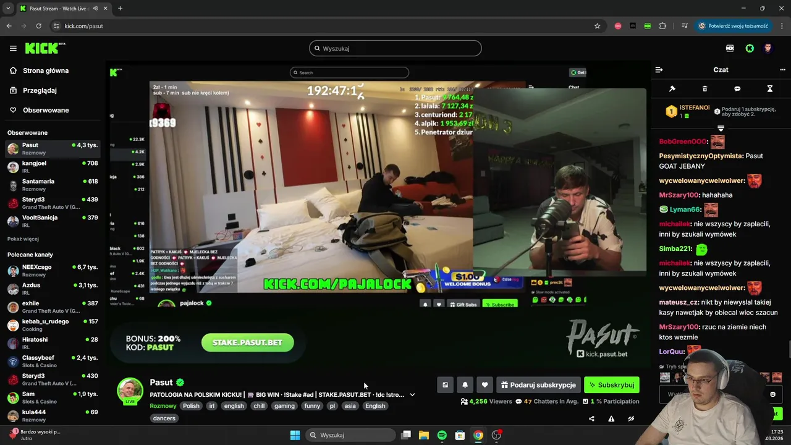The height and width of the screenshot is (445, 791).
Task: Open Chrome tab search dropdown arrow
Action: point(8,8)
